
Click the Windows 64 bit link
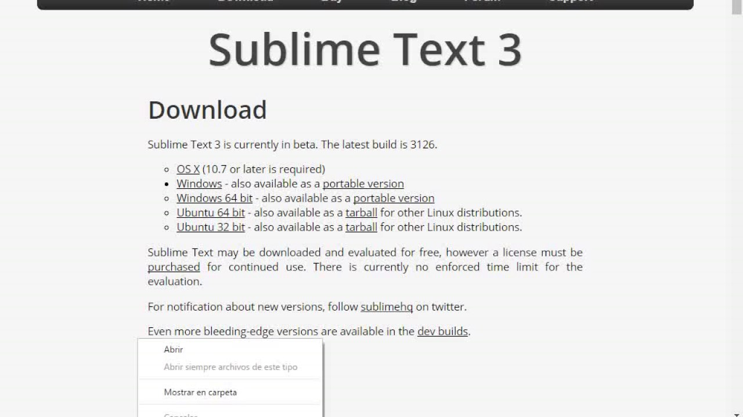[215, 198]
